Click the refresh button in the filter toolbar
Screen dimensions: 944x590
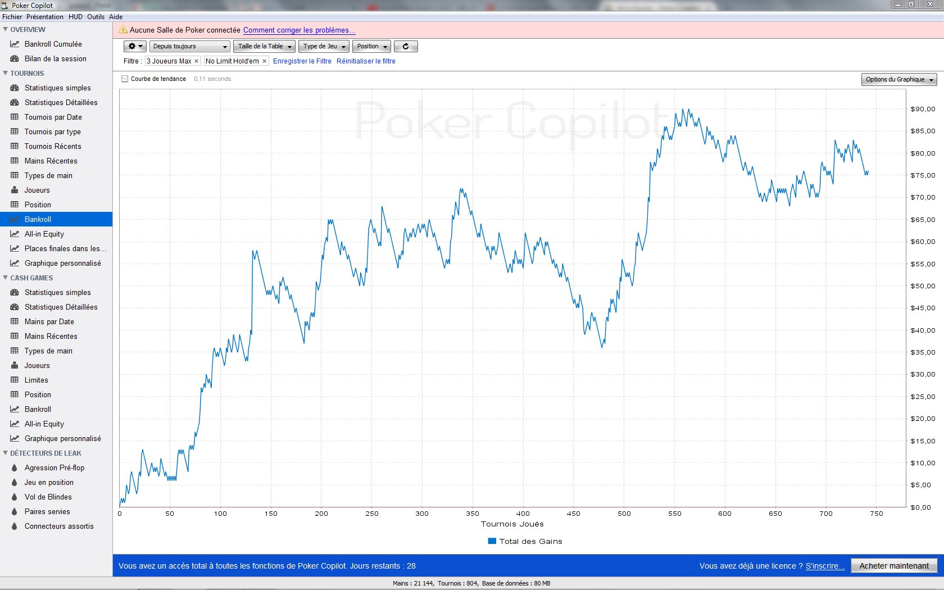click(406, 46)
